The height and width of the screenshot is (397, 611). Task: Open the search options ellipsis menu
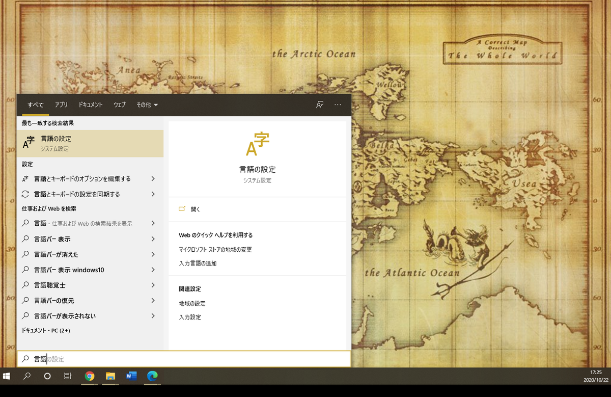(x=338, y=104)
